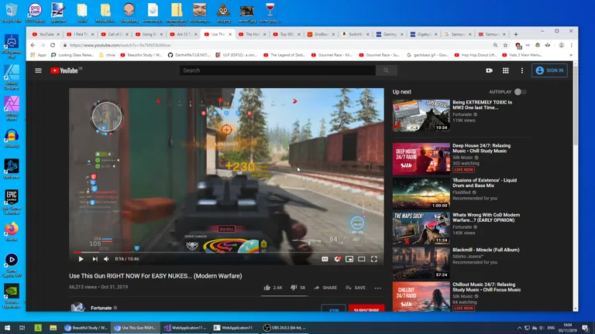Skip to next video in player

click(95, 259)
